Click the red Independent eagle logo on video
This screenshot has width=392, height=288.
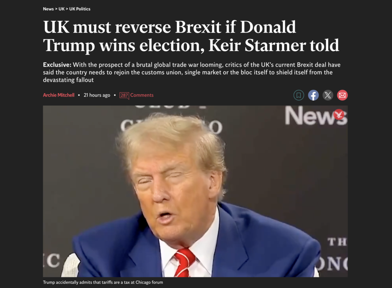[x=339, y=115]
